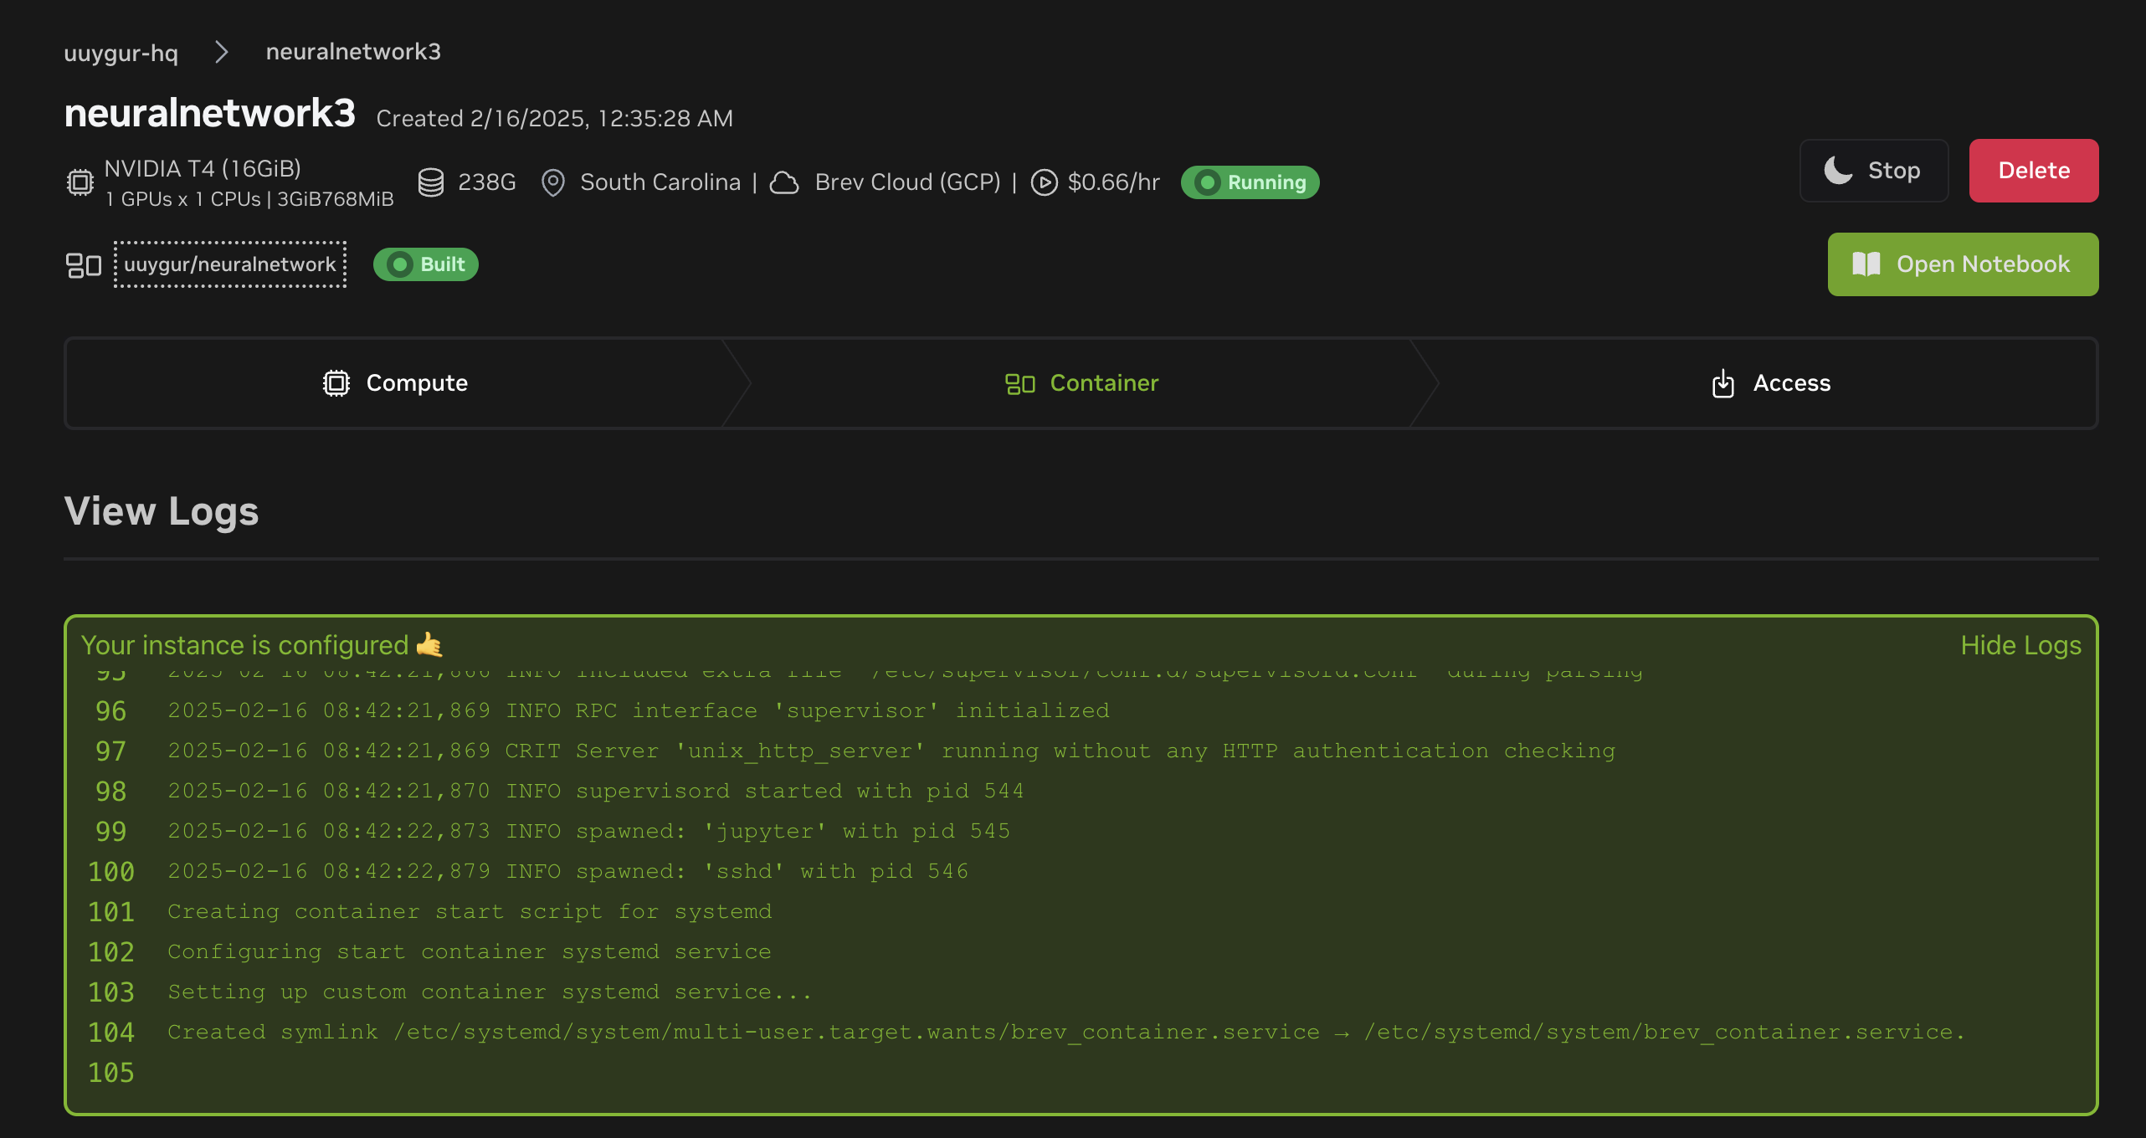
Task: Select the uuygur/neuralnetwork container box
Action: pyautogui.click(x=230, y=264)
